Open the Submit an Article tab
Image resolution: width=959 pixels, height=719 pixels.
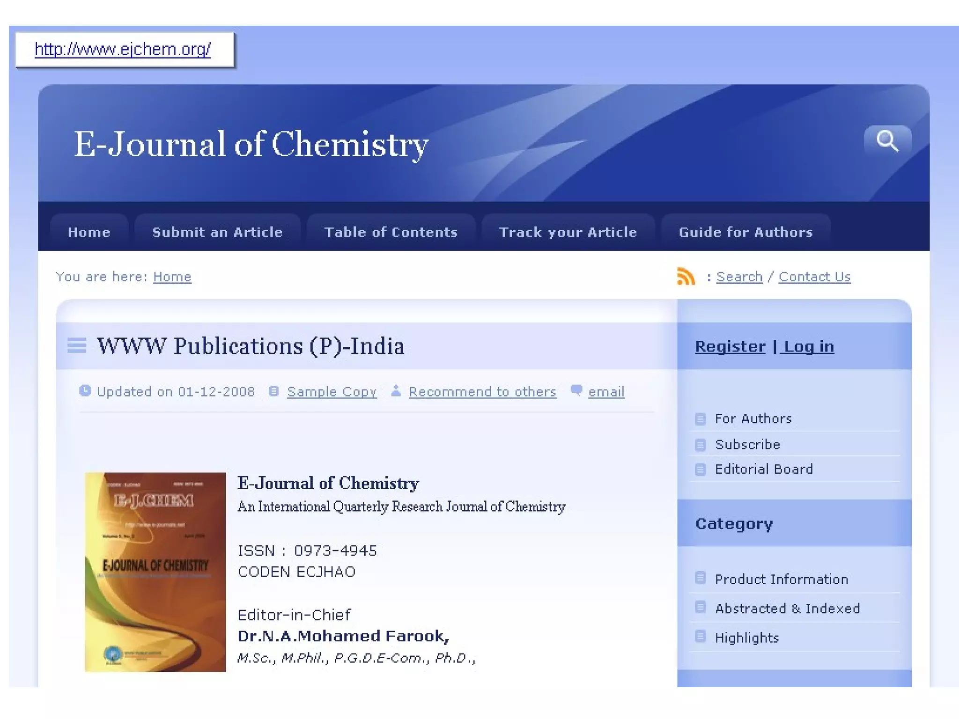point(217,232)
